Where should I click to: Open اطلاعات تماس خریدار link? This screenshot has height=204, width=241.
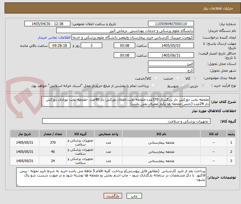click(54, 37)
